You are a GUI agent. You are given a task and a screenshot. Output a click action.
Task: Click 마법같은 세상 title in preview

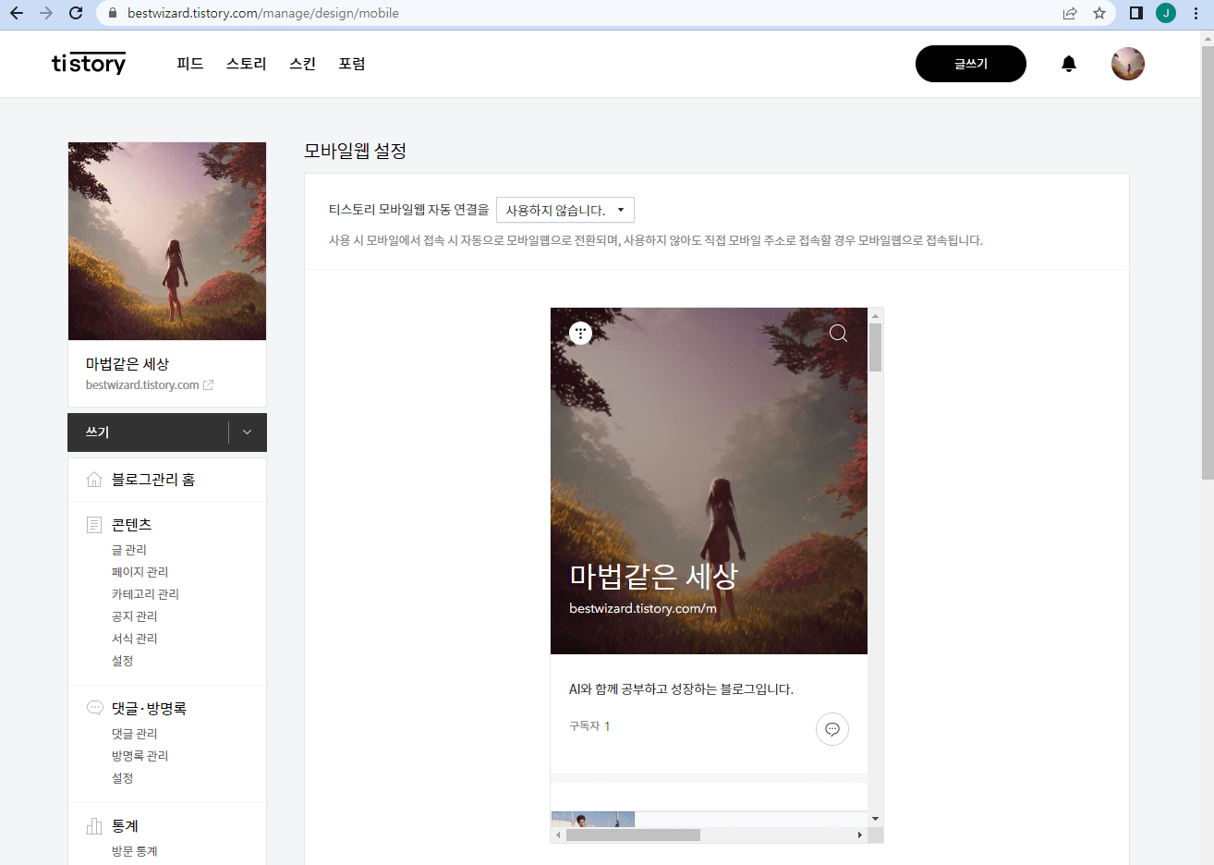pyautogui.click(x=654, y=576)
